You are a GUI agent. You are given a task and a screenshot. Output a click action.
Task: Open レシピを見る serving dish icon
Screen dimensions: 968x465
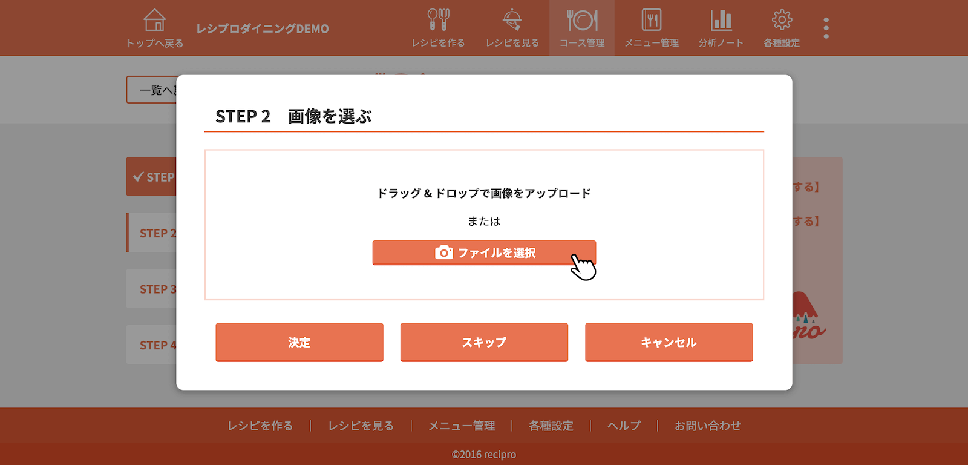point(512,21)
